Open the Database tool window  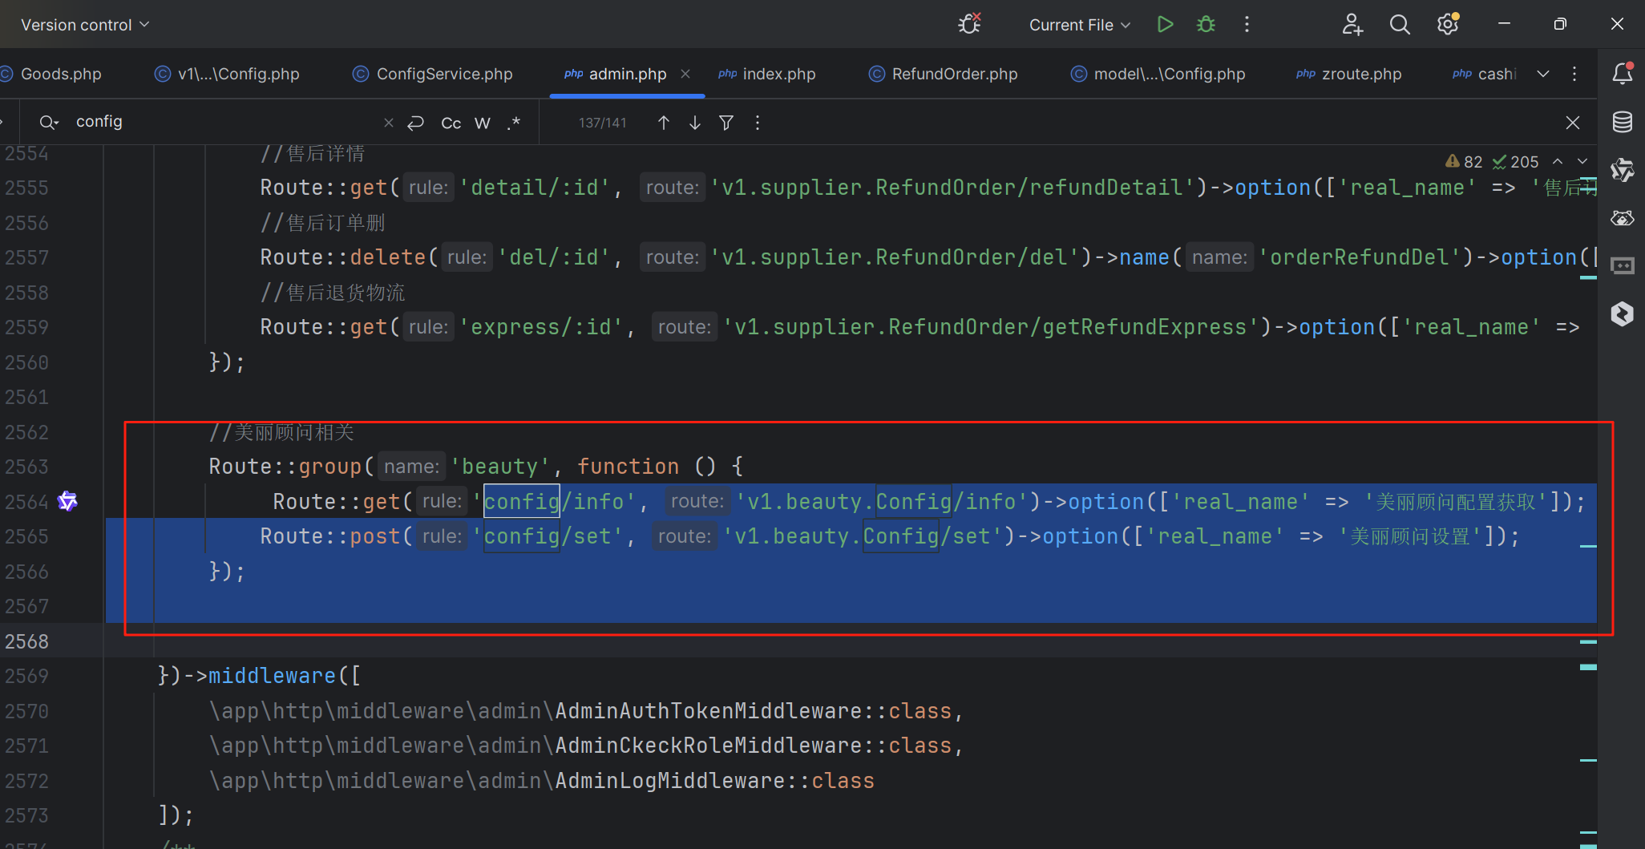tap(1623, 122)
